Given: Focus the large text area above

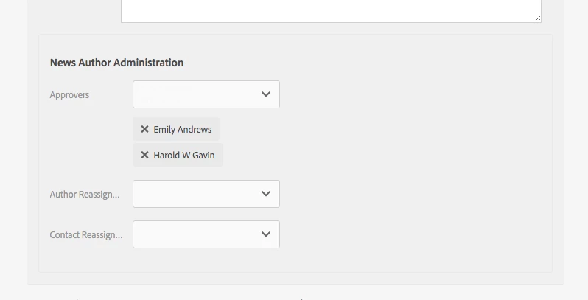Looking at the screenshot, I should click(x=331, y=9).
